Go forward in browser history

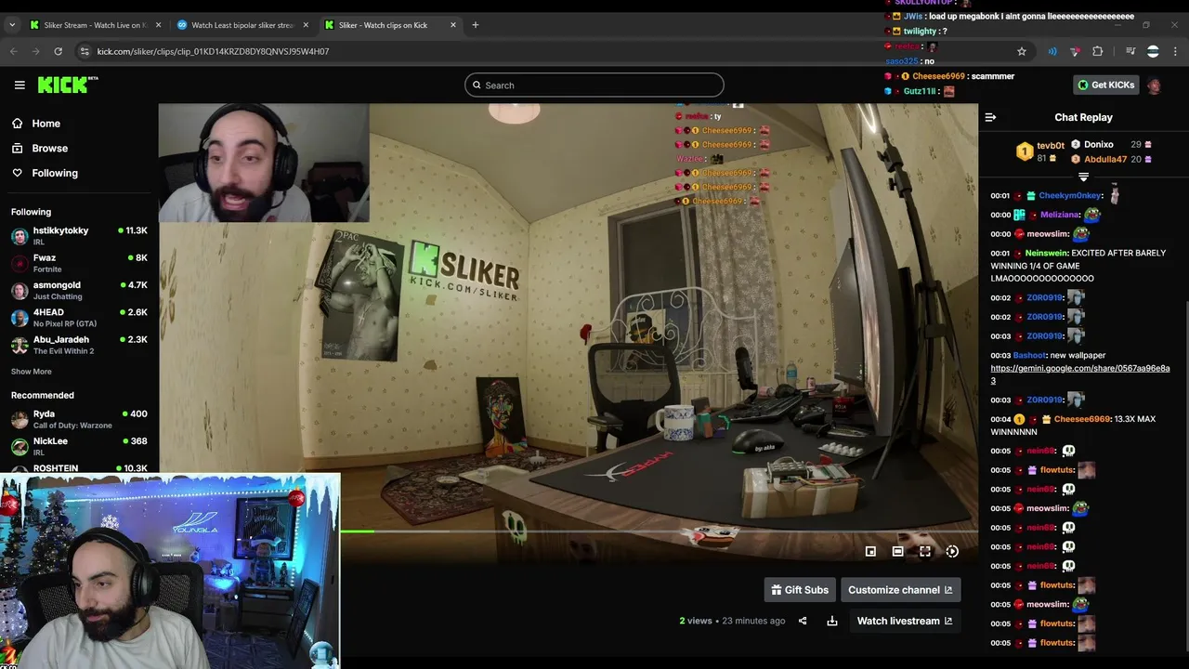tap(36, 51)
